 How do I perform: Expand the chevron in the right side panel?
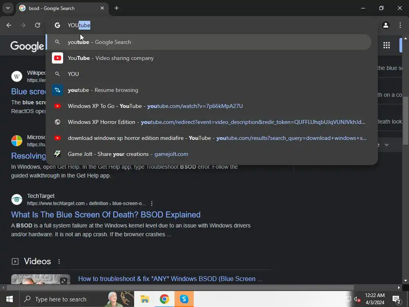click(x=387, y=145)
